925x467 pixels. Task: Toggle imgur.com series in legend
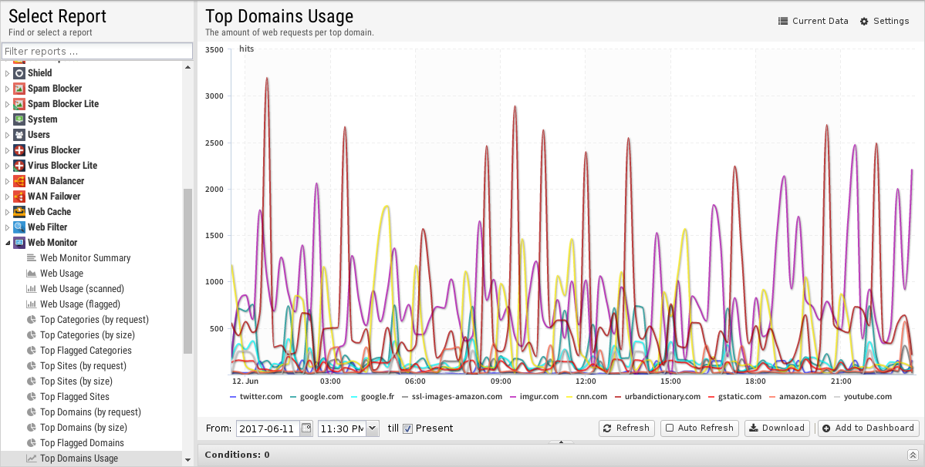(x=535, y=397)
